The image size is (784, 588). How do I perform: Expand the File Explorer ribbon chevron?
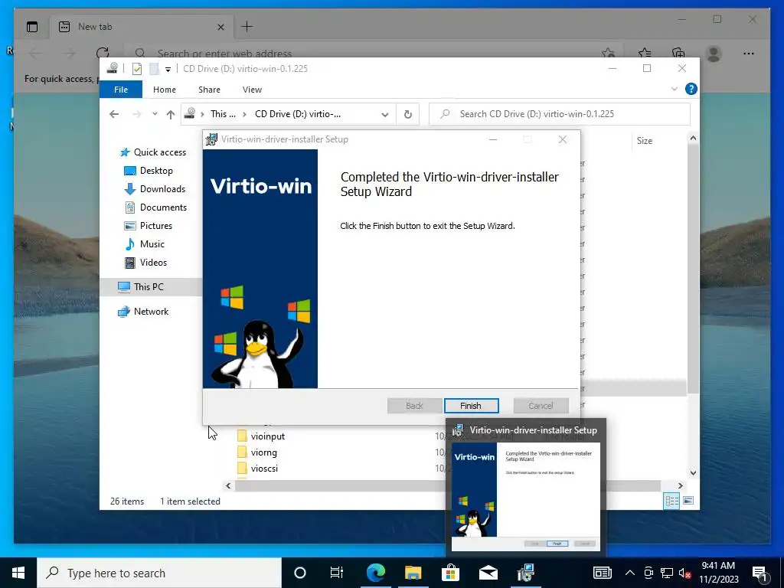[674, 89]
